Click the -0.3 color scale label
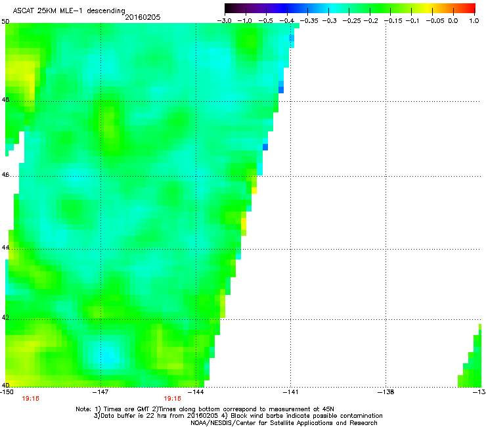Viewport: 486px width, 427px height. [330, 21]
